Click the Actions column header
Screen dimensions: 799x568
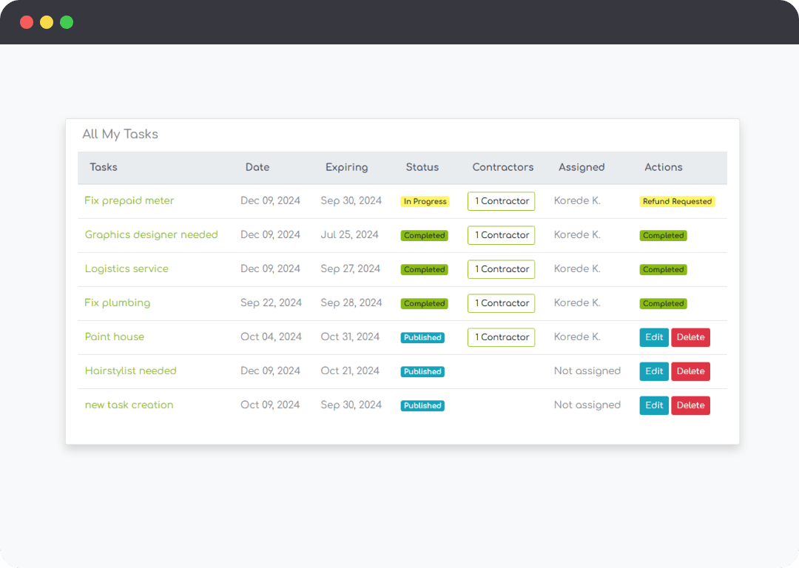click(x=664, y=167)
